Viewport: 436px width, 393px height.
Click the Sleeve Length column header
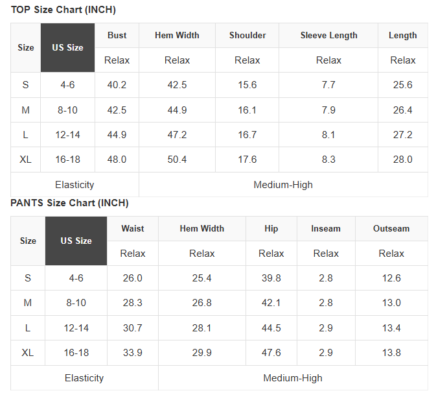(x=328, y=36)
